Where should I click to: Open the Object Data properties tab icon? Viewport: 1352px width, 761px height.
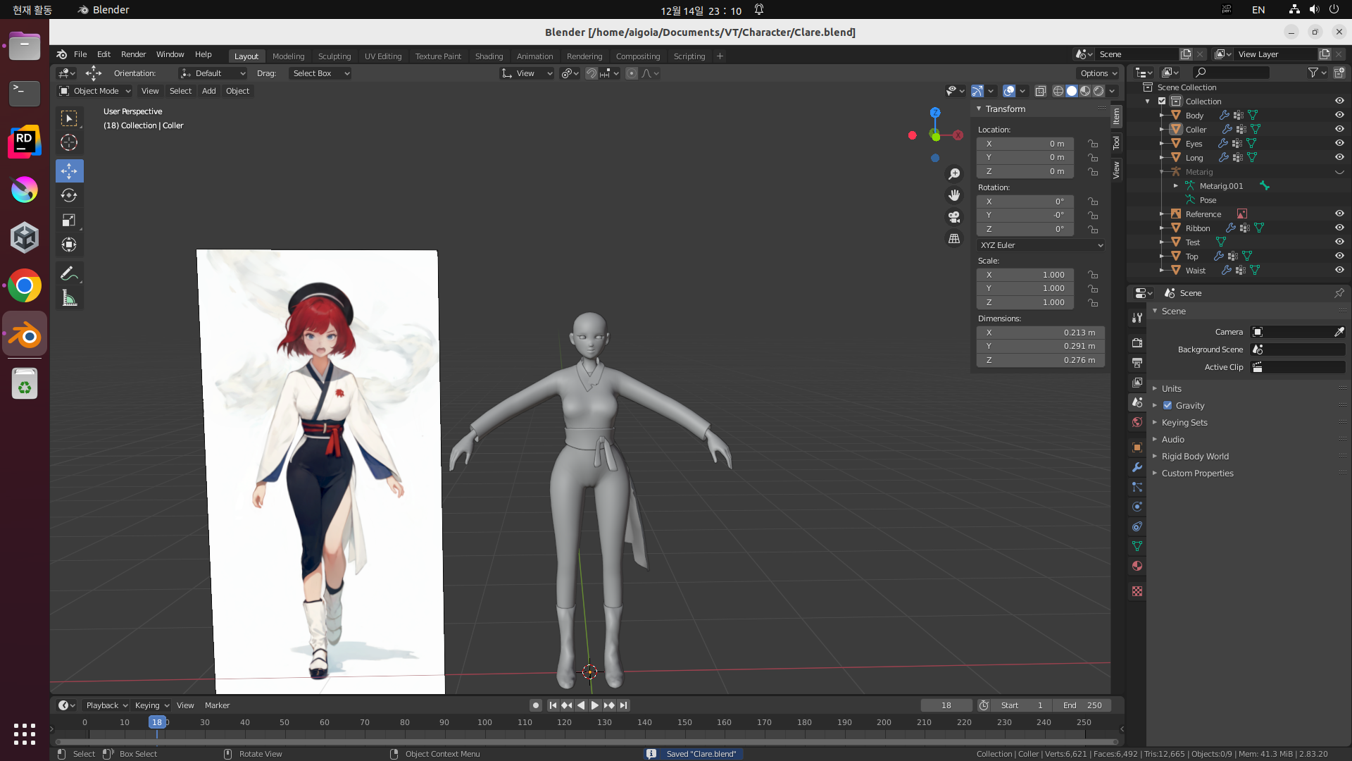[x=1137, y=546]
